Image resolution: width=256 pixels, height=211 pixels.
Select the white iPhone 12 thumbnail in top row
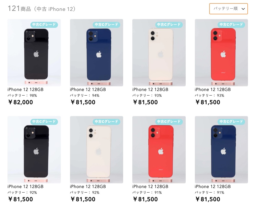coord(159,53)
